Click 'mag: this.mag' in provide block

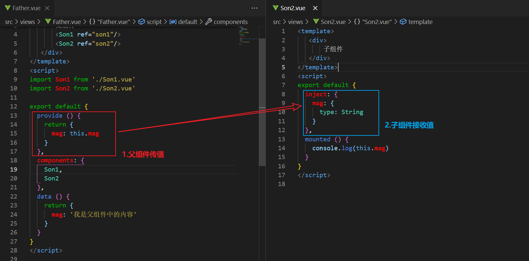[x=75, y=133]
